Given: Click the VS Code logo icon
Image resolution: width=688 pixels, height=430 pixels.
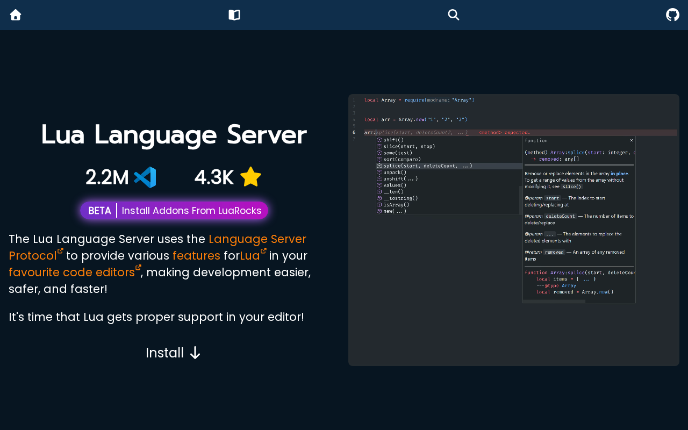Looking at the screenshot, I should [x=145, y=177].
